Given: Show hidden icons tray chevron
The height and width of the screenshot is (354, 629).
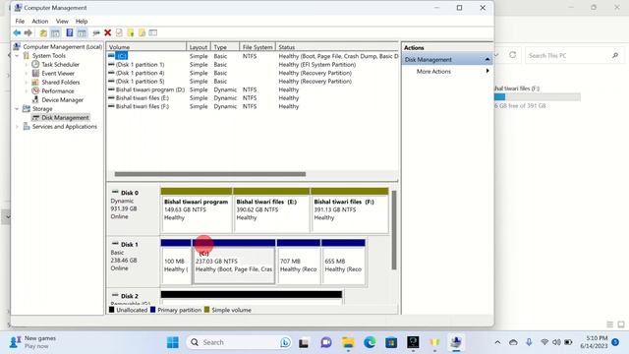Looking at the screenshot, I should pyautogui.click(x=497, y=342).
